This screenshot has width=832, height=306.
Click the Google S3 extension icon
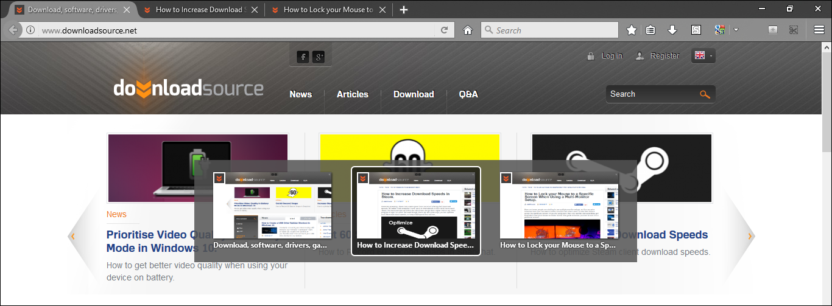720,30
